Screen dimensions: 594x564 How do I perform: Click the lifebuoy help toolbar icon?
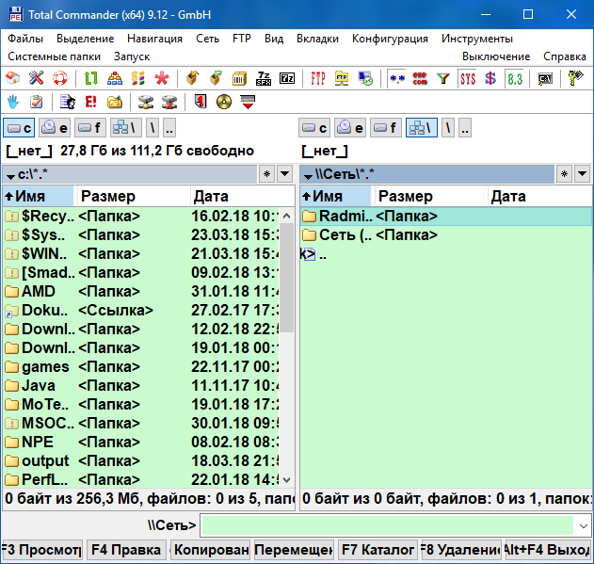click(x=60, y=78)
